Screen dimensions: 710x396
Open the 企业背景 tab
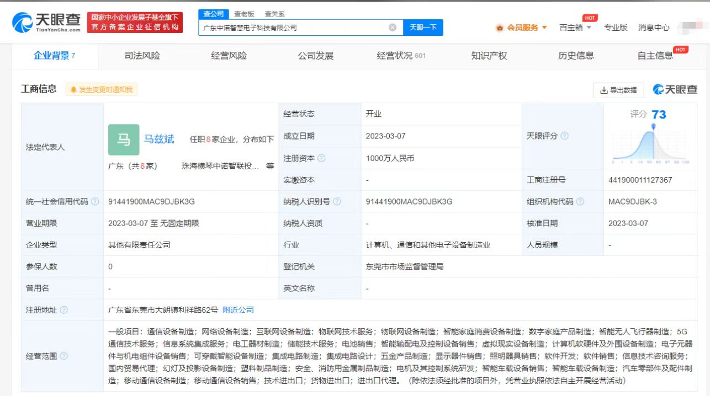click(x=55, y=56)
